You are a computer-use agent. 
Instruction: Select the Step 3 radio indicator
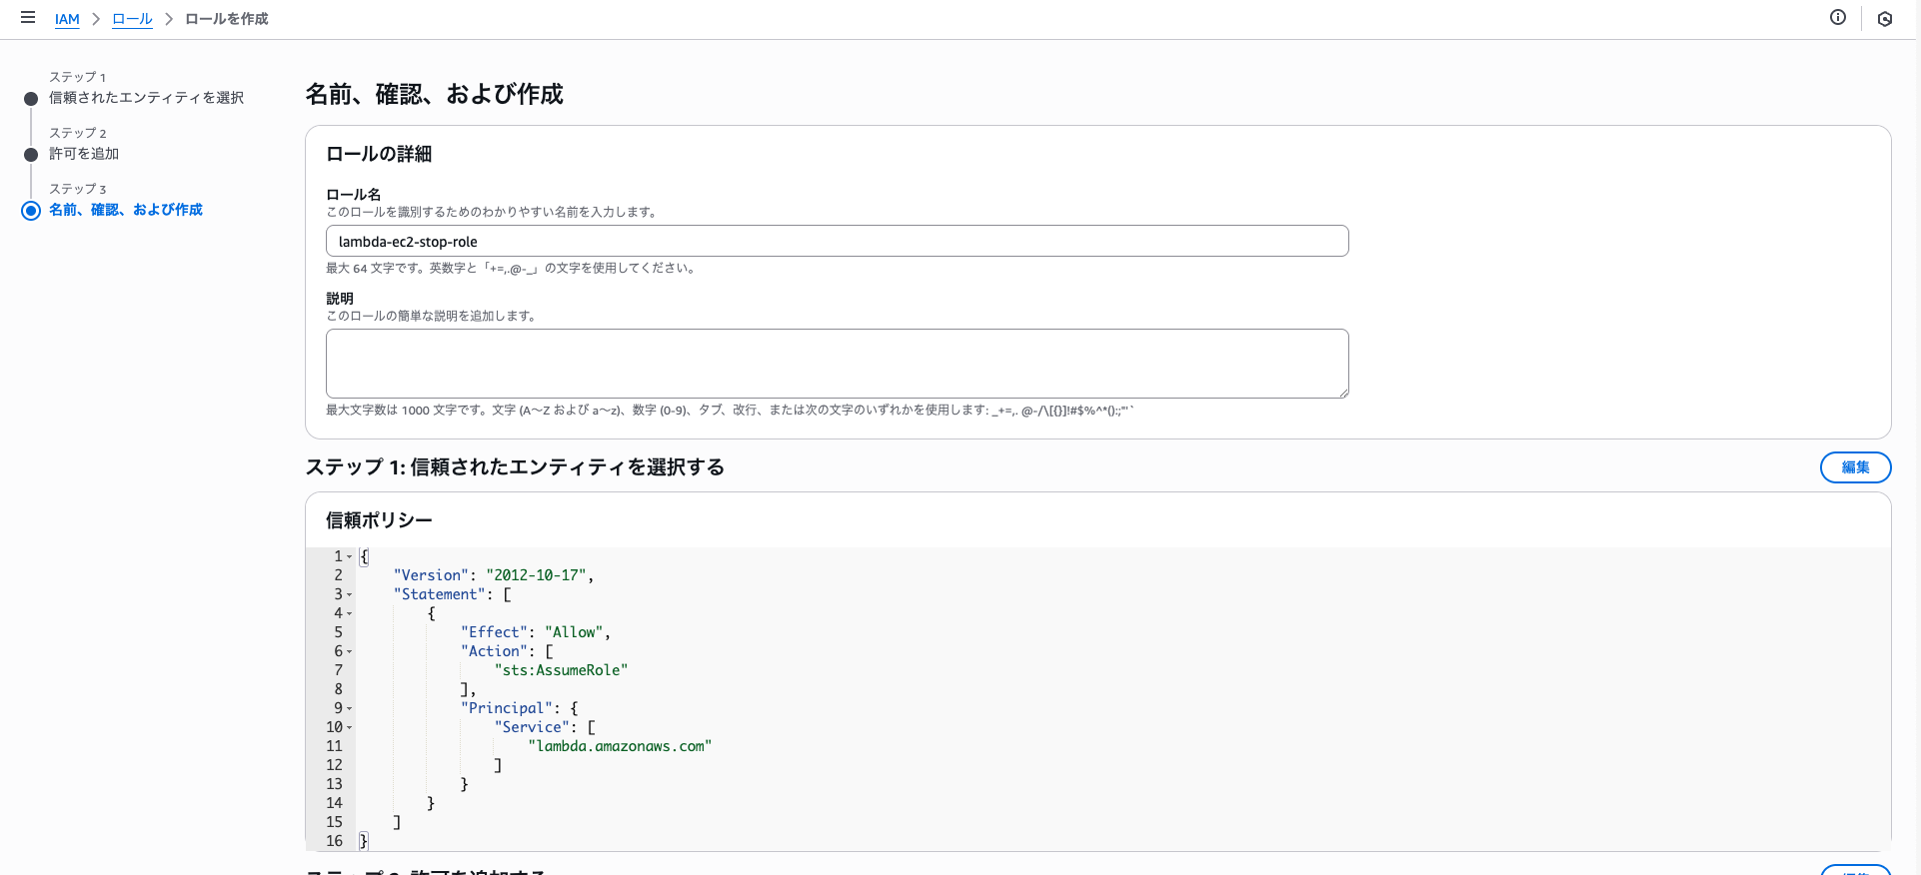[31, 211]
